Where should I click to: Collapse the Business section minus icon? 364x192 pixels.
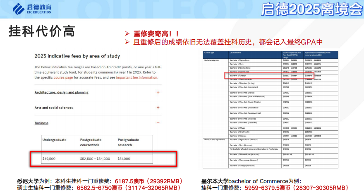click(158, 123)
